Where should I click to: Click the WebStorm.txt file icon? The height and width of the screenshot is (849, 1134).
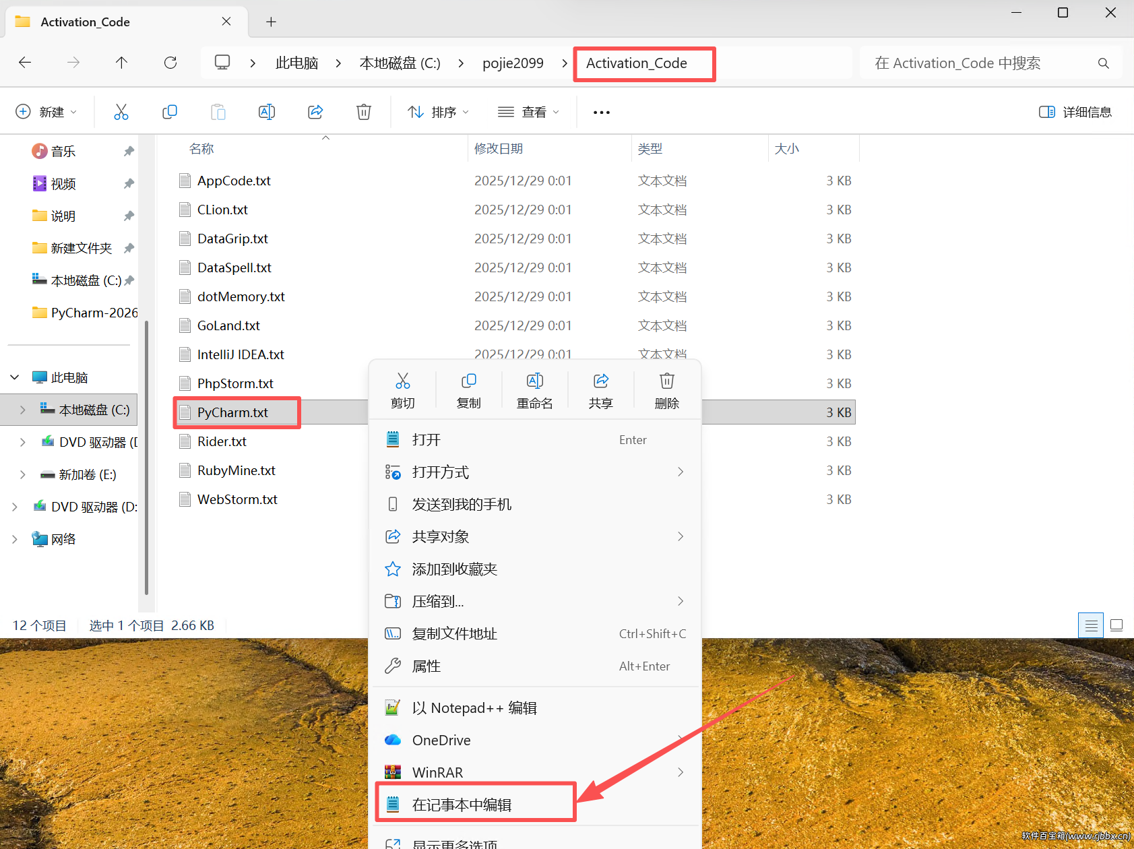click(x=185, y=499)
